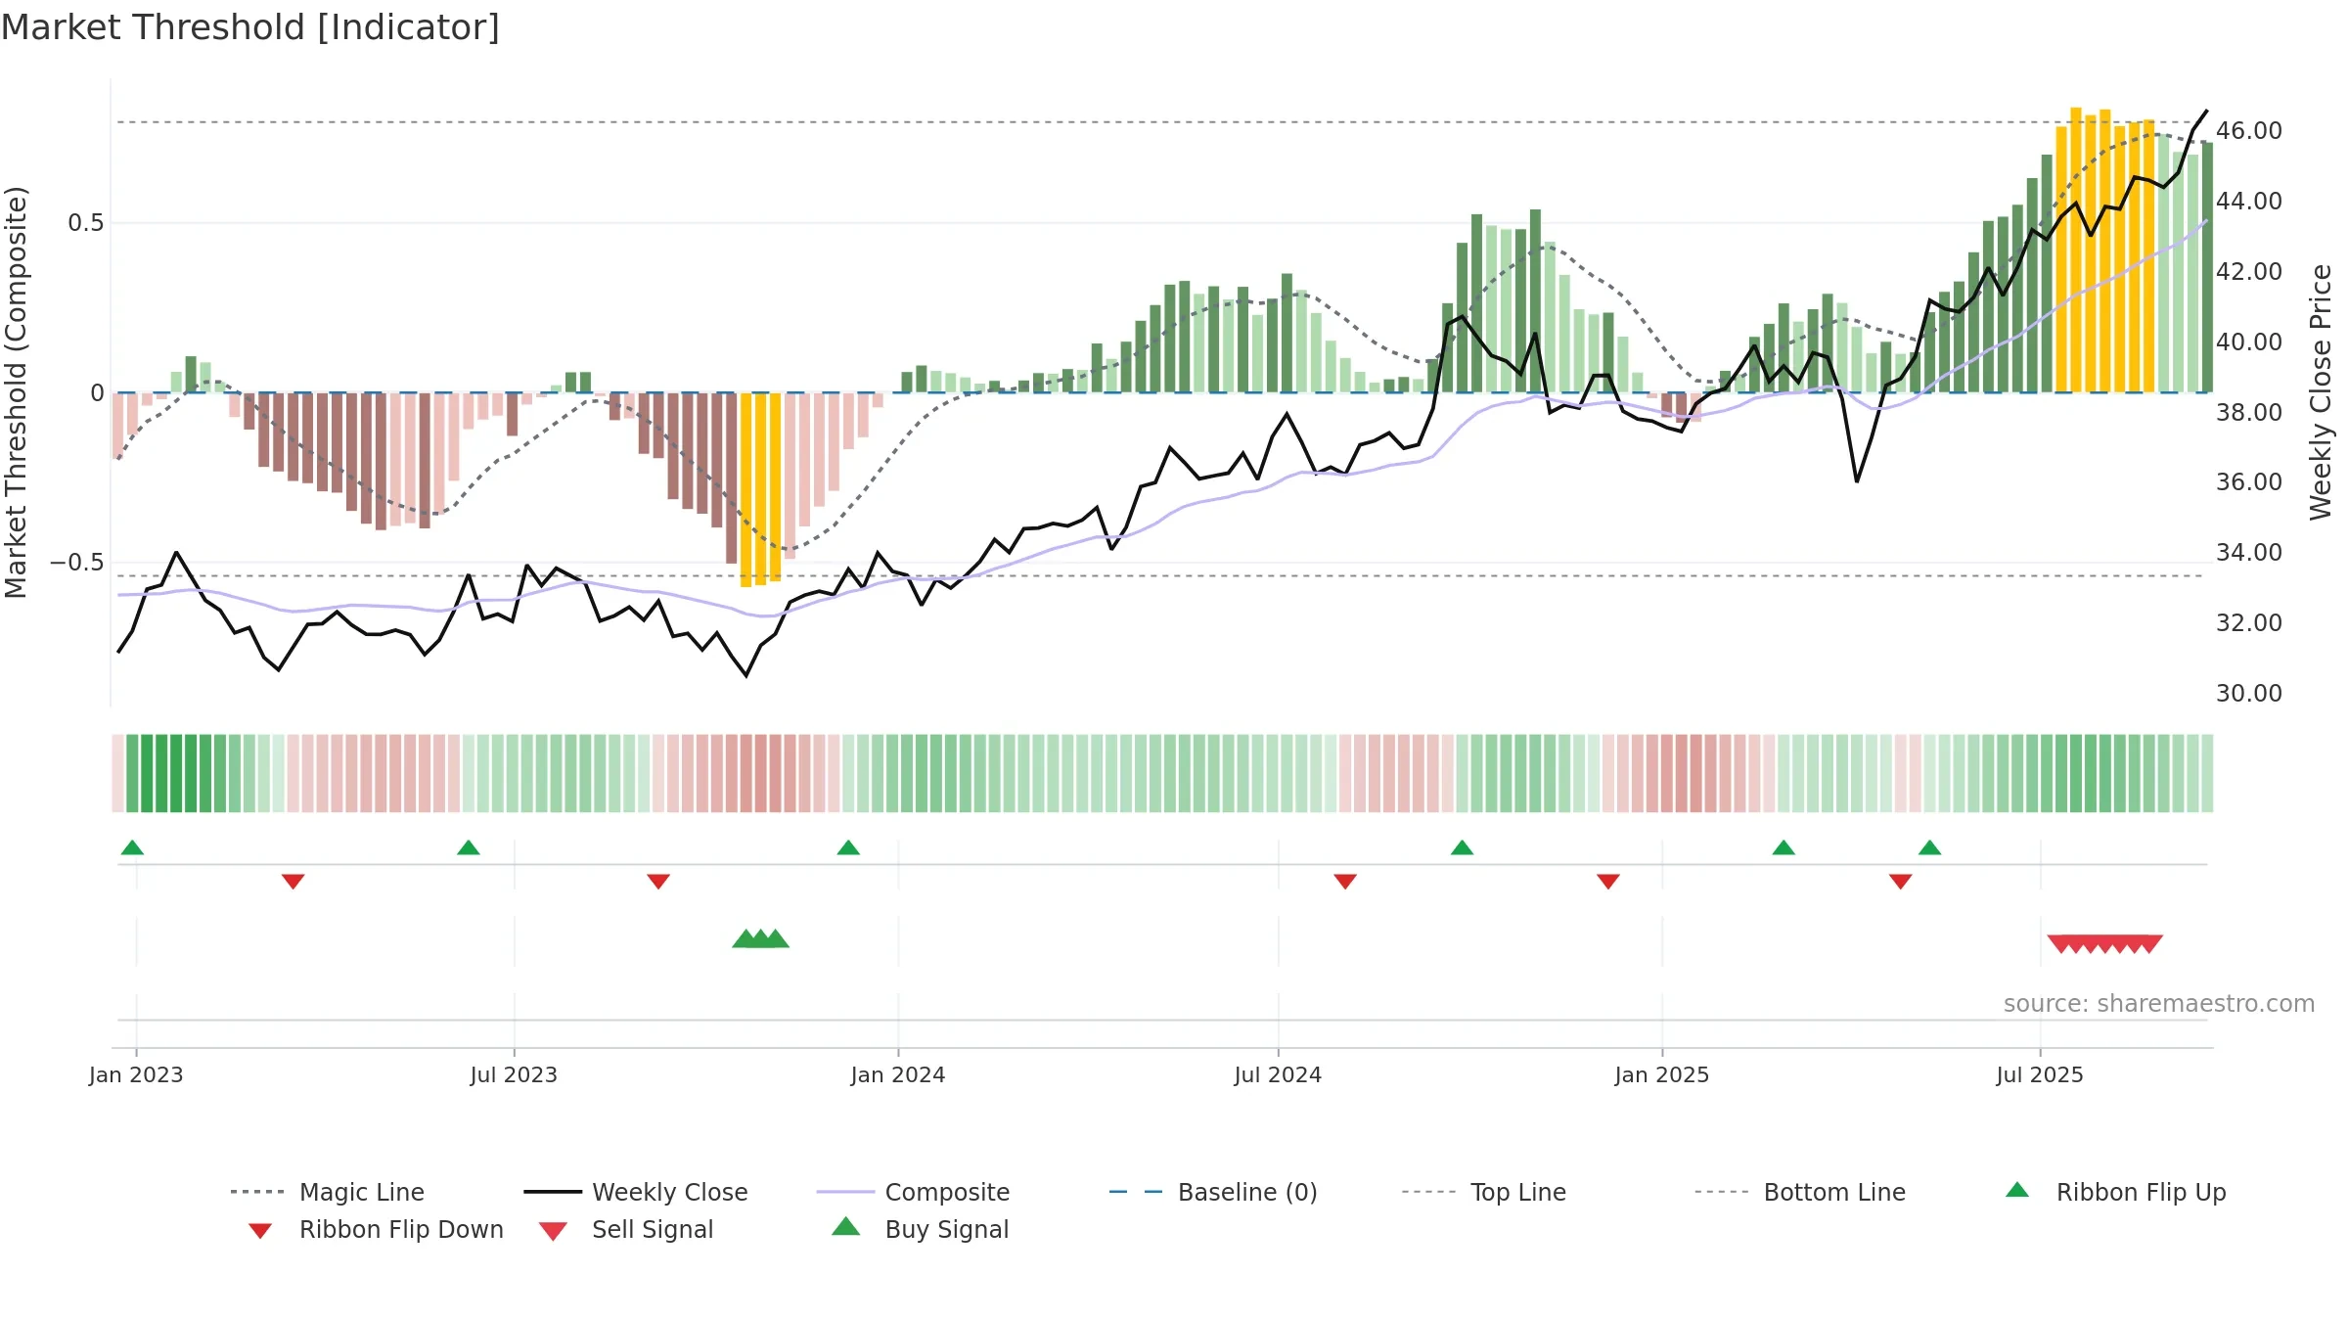Toggle the Ribbon Flip Down legend entry
Screen dimensions: 2348x1321
(376, 1229)
